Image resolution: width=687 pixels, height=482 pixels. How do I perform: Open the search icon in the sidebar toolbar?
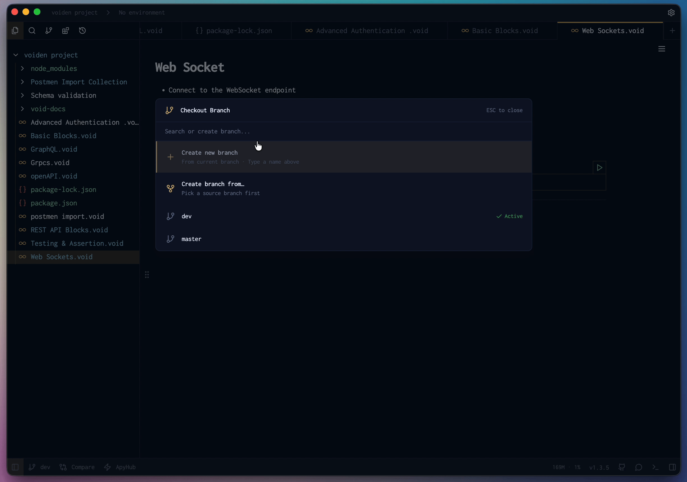point(32,31)
